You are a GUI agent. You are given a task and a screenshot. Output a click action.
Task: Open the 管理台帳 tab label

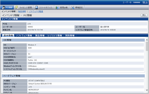64,8
